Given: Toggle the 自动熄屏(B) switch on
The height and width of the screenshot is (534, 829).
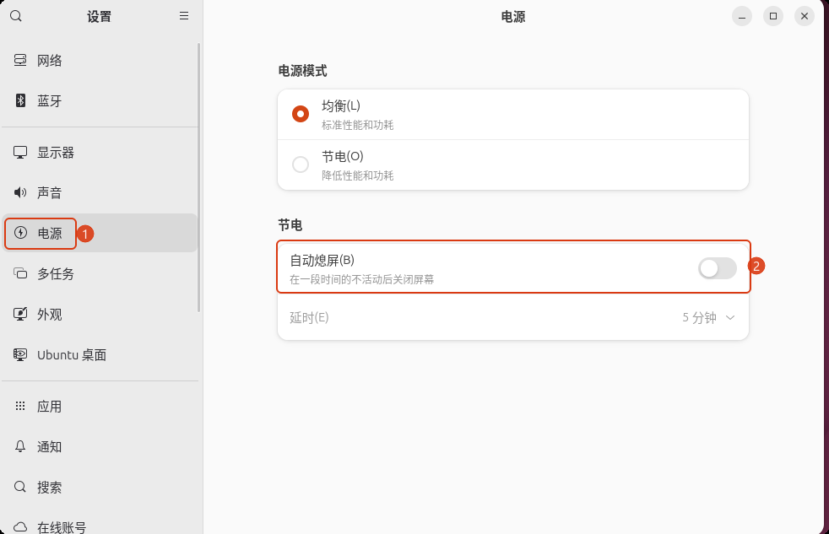Looking at the screenshot, I should pyautogui.click(x=717, y=268).
